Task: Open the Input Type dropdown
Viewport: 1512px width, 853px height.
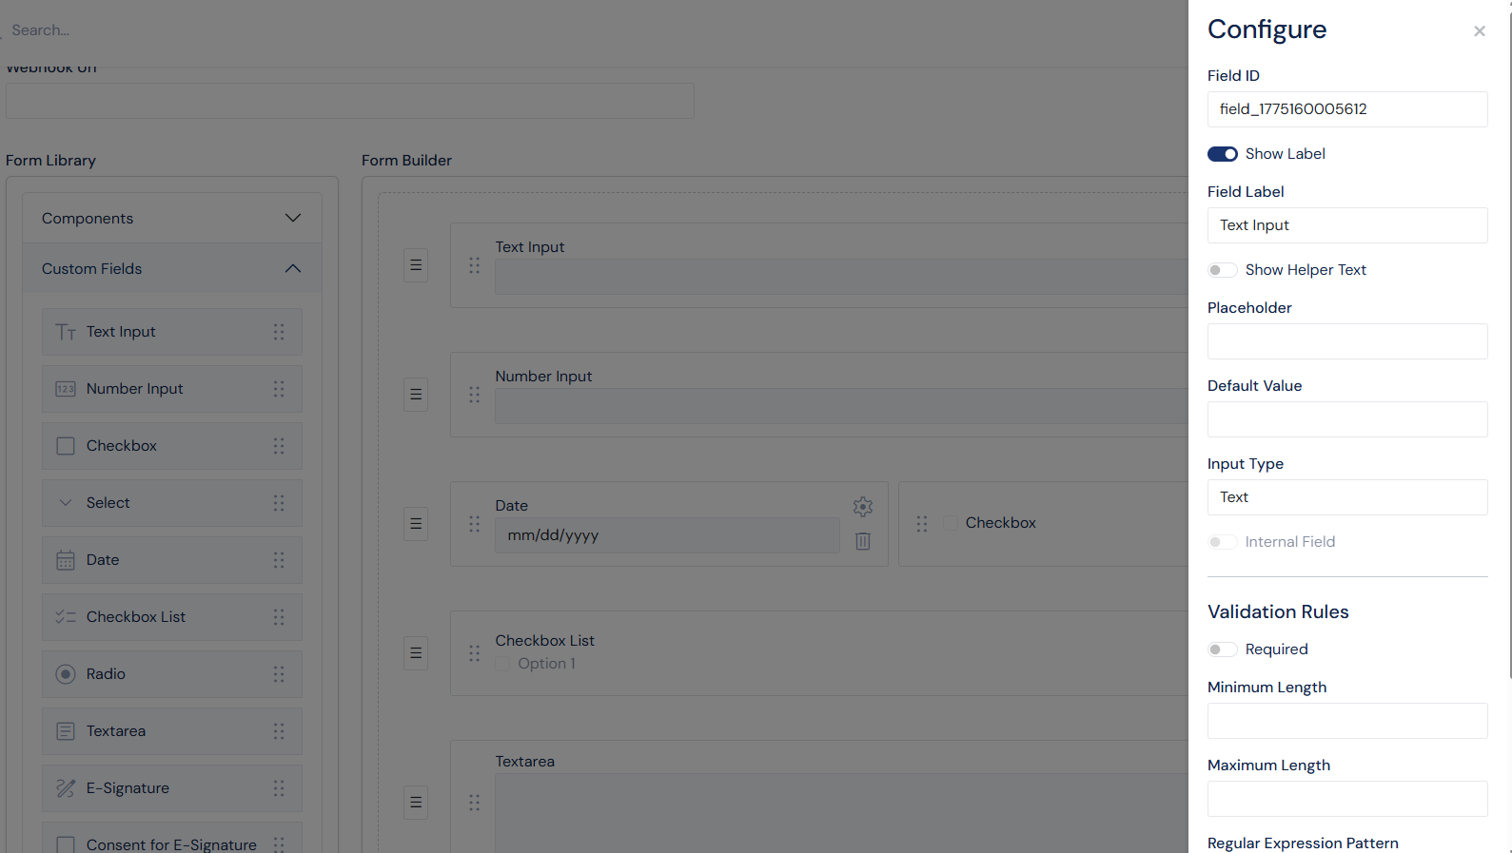Action: coord(1346,496)
